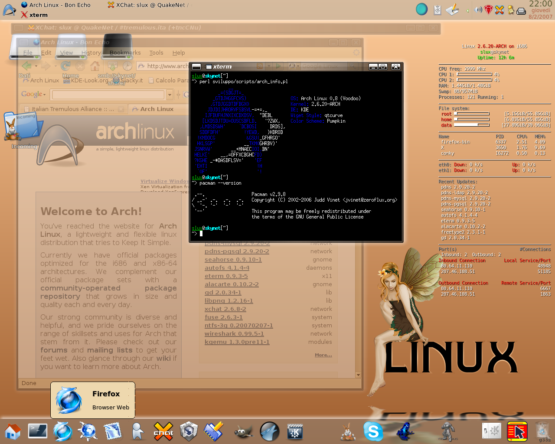Launch GIMP from the bottom dock
The height and width of the screenshot is (444, 555).
tap(244, 432)
